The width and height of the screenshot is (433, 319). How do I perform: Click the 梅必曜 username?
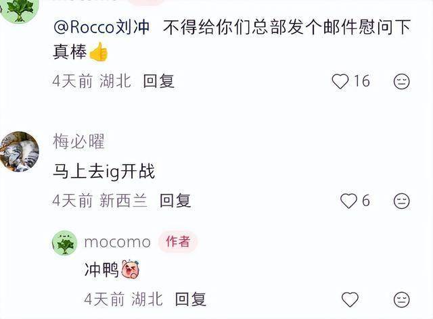pos(78,141)
